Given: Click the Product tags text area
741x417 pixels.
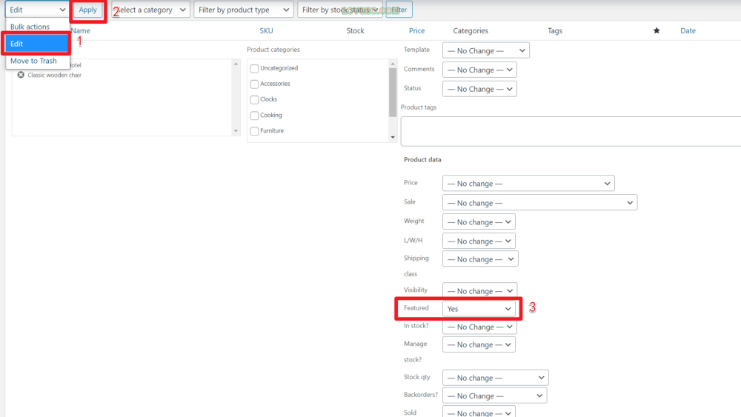Looking at the screenshot, I should tap(571, 131).
